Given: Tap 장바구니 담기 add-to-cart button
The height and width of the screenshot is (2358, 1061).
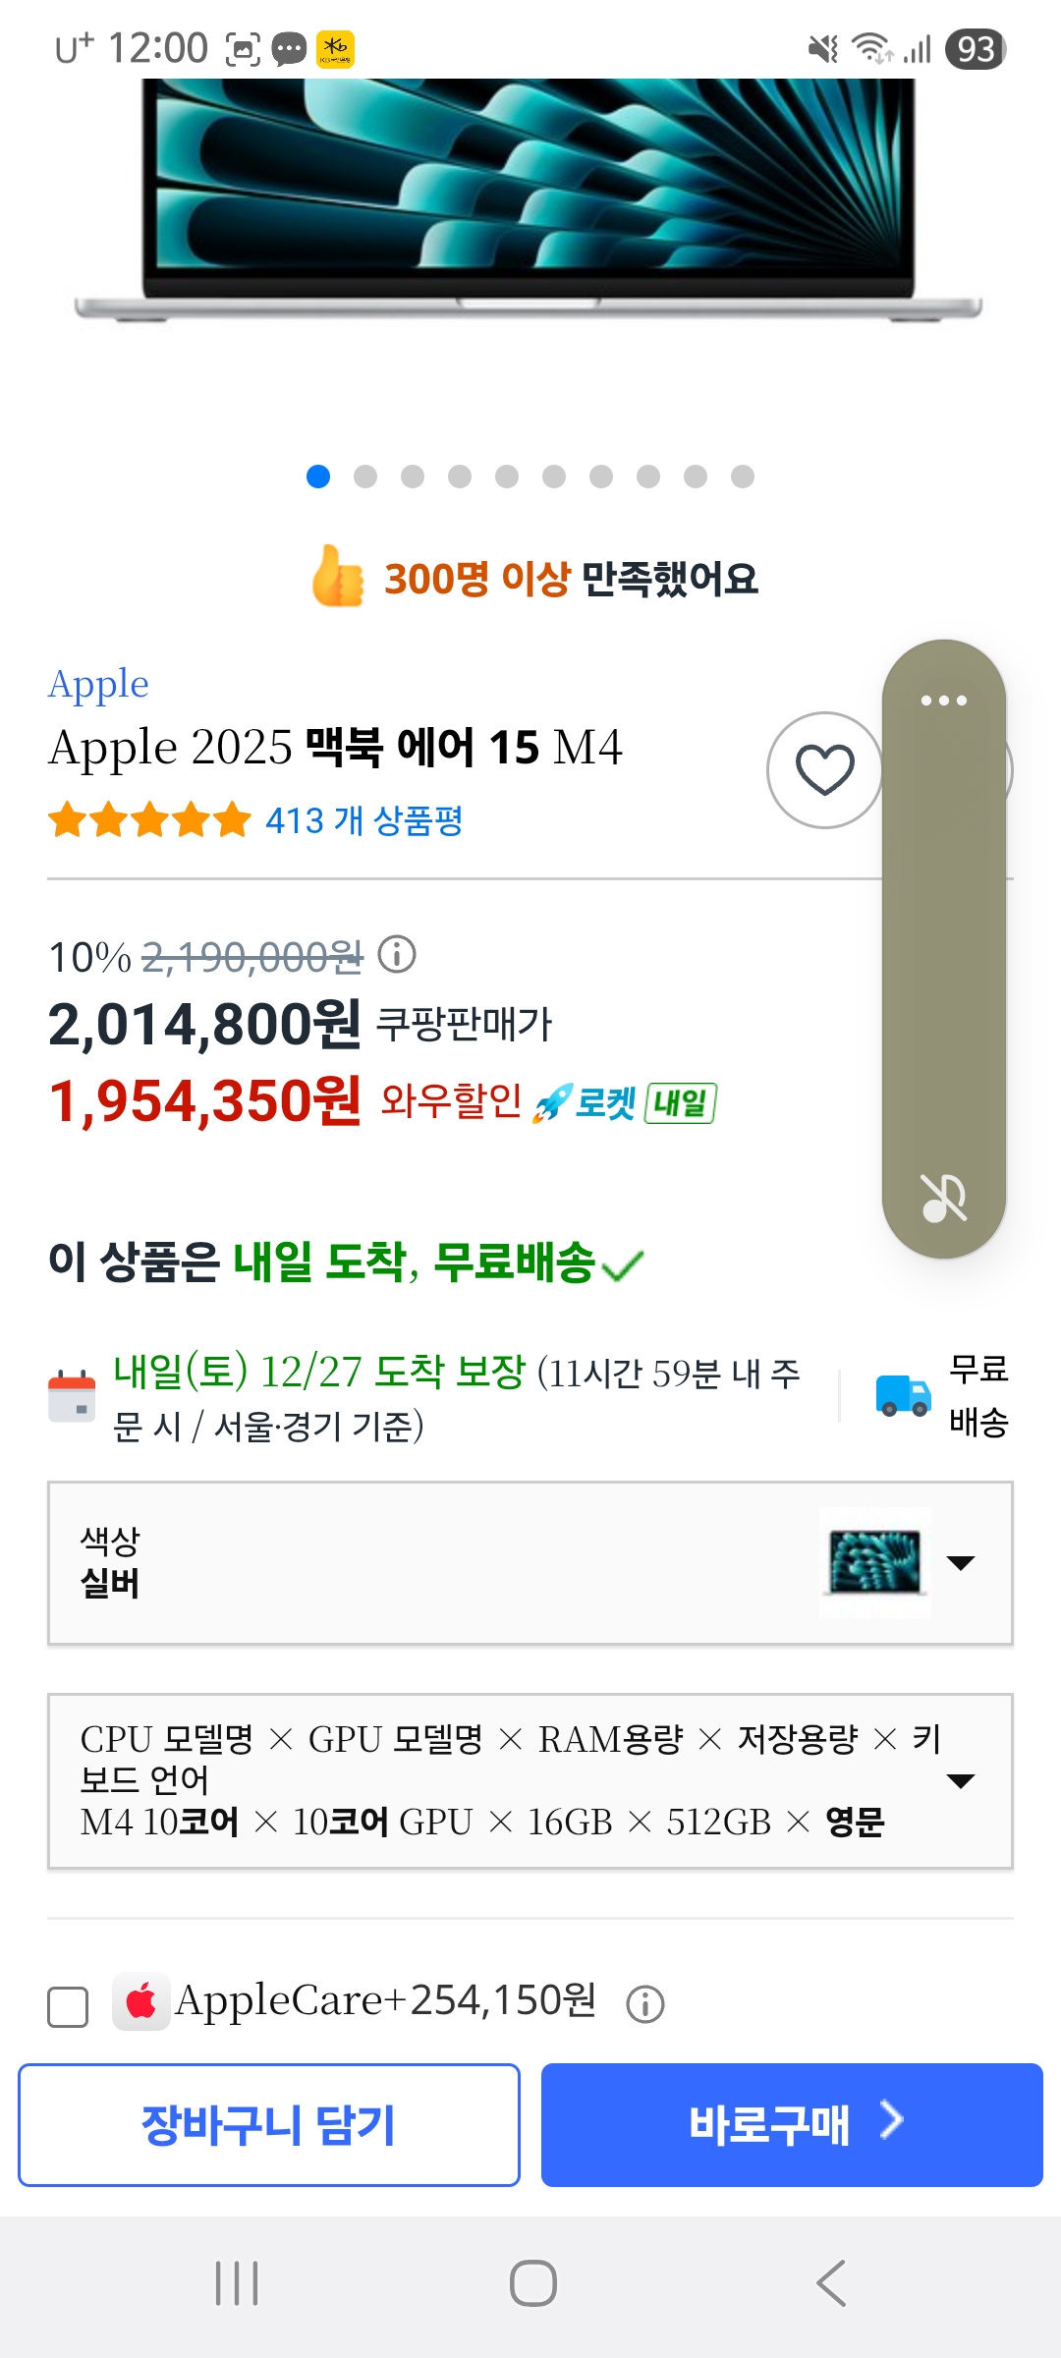Looking at the screenshot, I should click(268, 2125).
